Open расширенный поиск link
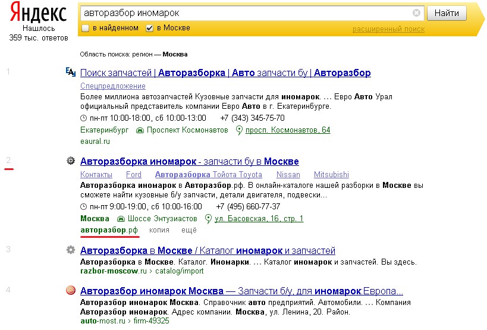 pyautogui.click(x=388, y=29)
